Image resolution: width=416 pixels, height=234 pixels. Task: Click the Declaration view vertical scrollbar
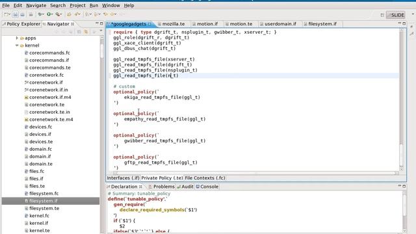(404, 212)
